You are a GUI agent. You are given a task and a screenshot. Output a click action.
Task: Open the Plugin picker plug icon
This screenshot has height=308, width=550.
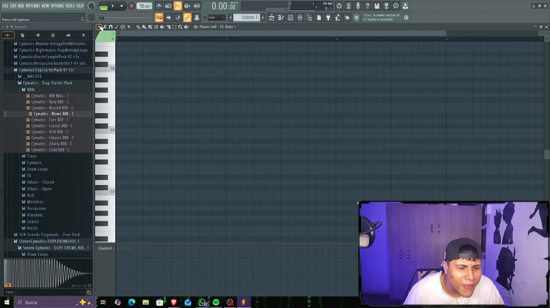click(x=328, y=18)
